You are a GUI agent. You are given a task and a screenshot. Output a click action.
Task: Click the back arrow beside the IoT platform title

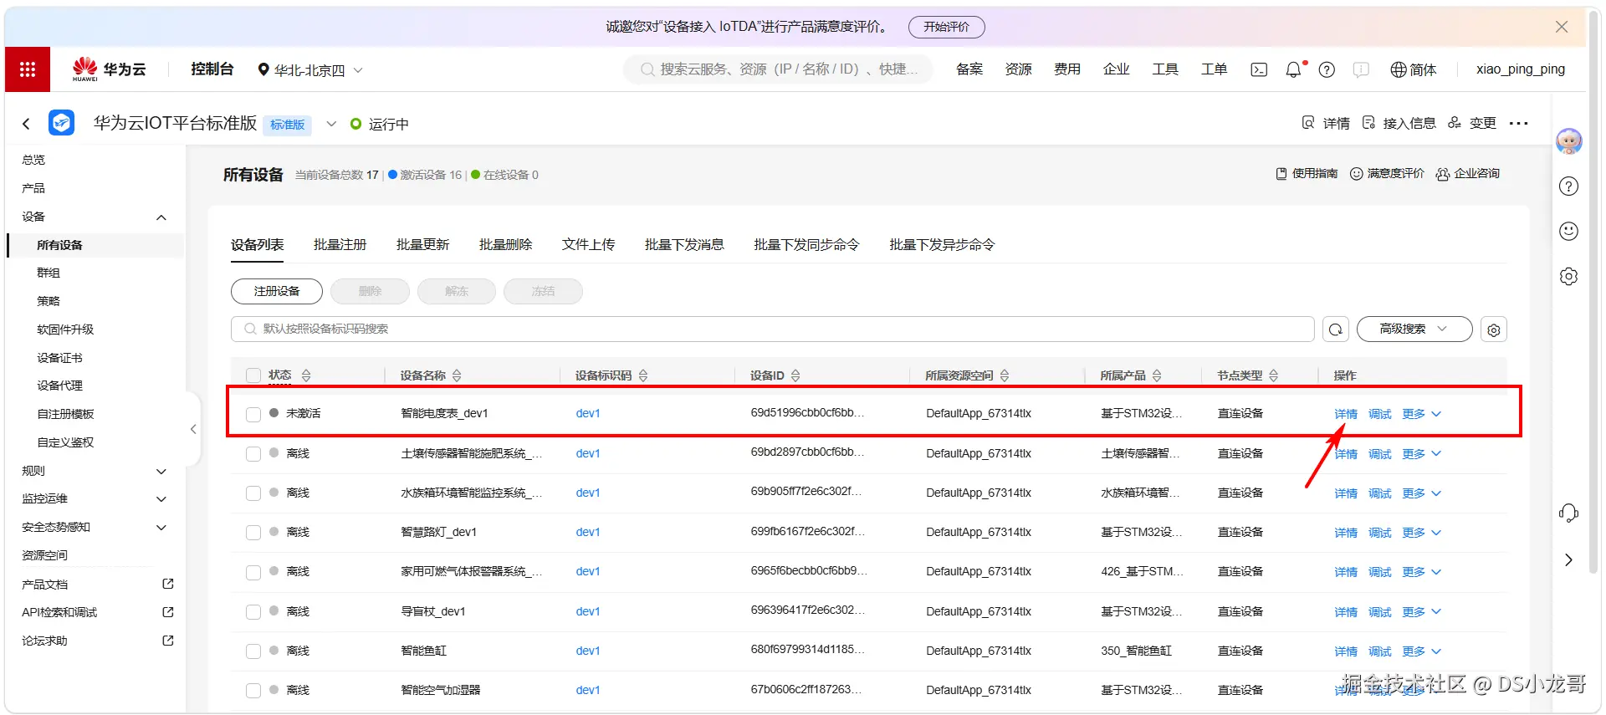pos(26,124)
